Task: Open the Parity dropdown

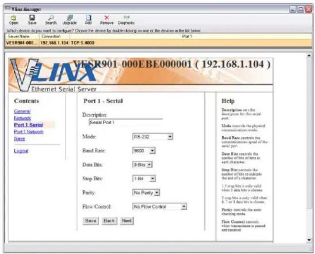Action: [146, 193]
